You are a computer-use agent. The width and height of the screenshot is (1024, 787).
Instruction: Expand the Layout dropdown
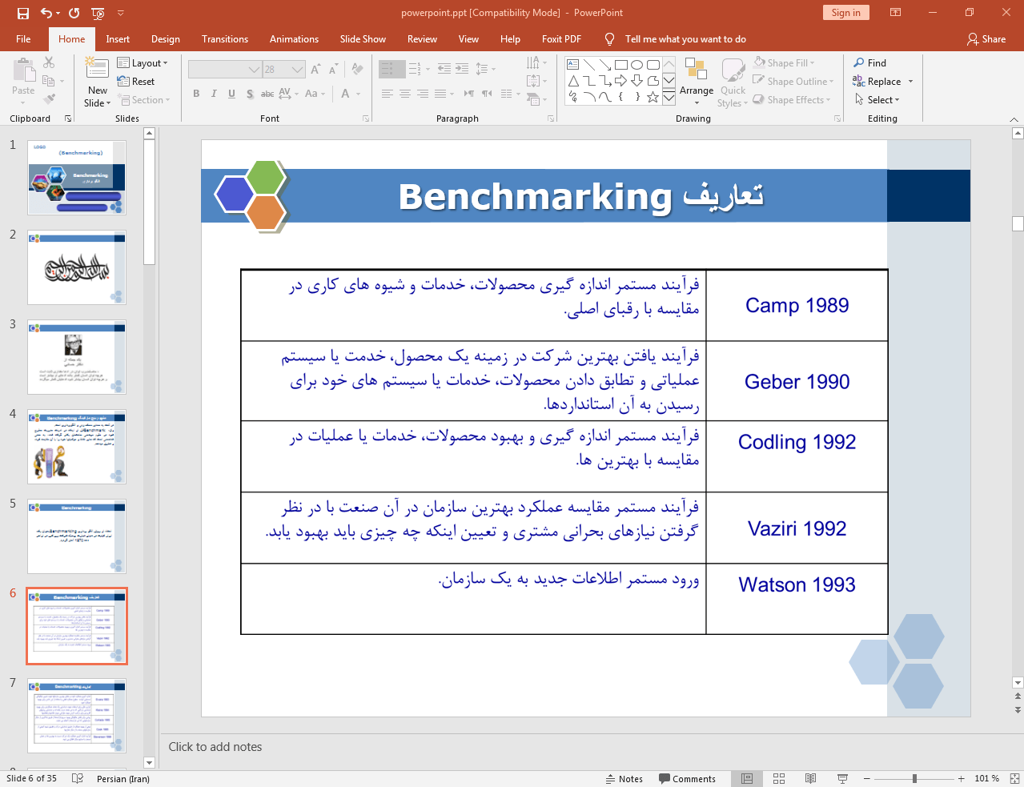[x=143, y=62]
